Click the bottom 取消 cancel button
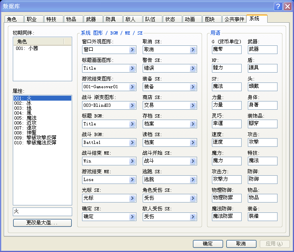The width and height of the screenshot is (294, 252). point(241,244)
